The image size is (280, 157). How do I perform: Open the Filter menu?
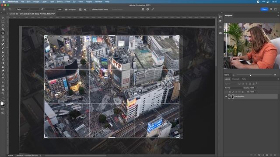point(67,2)
